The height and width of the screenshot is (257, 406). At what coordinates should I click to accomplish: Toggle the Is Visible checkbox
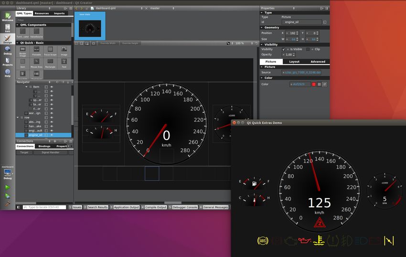tap(284, 49)
